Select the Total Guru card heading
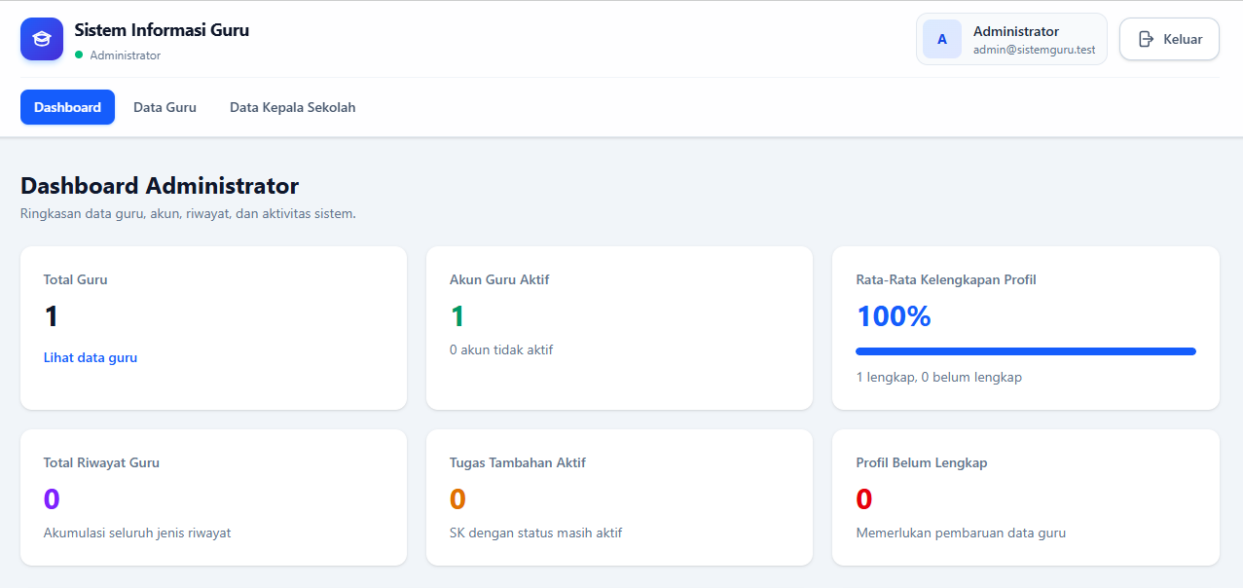This screenshot has width=1243, height=588. click(76, 279)
